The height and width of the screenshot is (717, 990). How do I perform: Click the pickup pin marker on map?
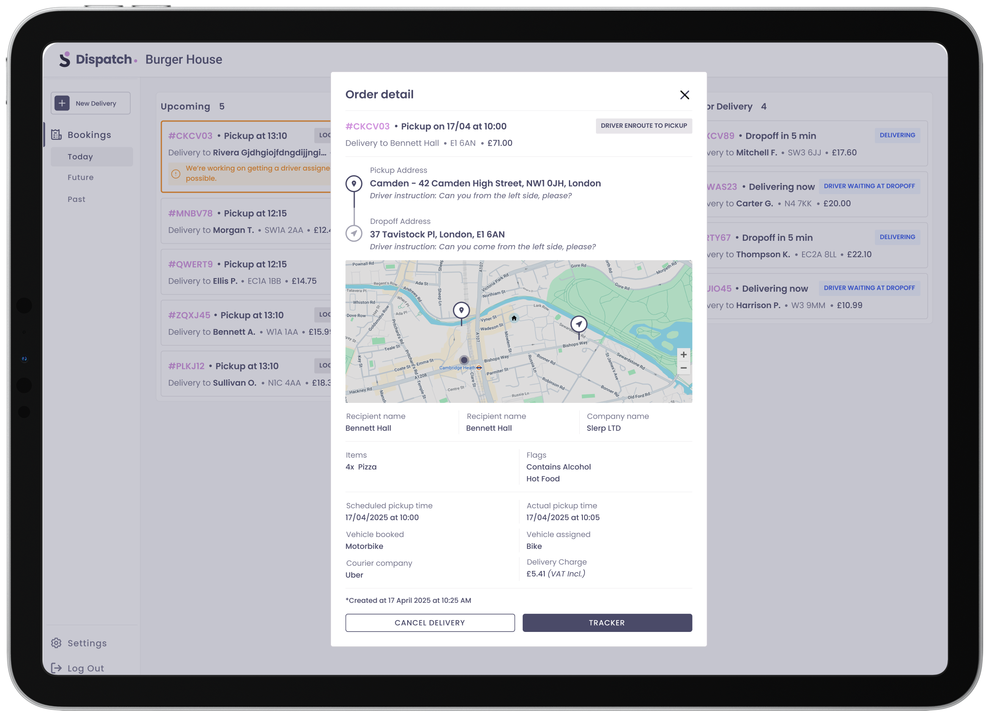click(x=461, y=310)
